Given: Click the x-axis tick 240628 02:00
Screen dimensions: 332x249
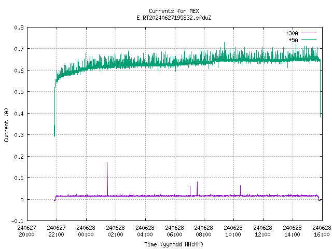Looking at the screenshot, I should (115, 231).
